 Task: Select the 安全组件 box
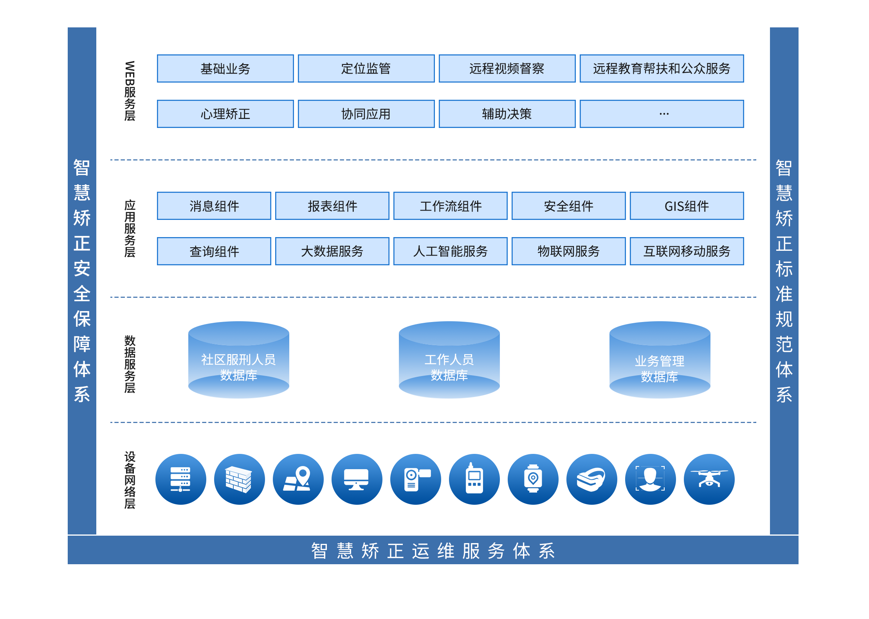(569, 206)
